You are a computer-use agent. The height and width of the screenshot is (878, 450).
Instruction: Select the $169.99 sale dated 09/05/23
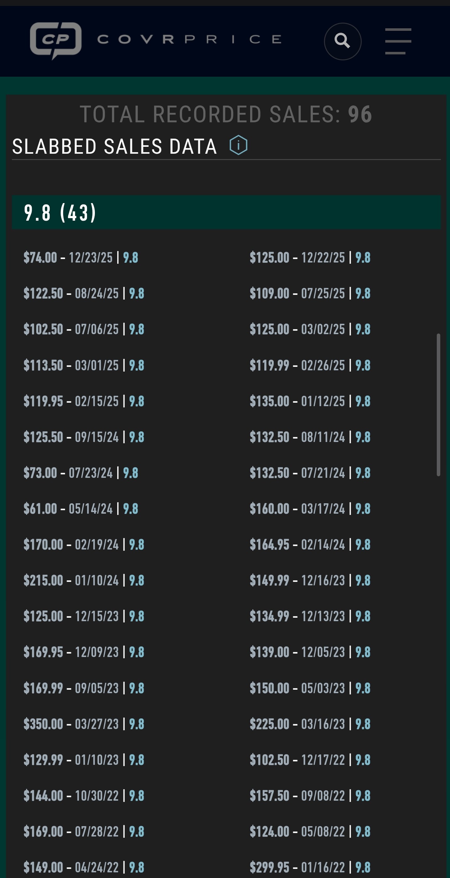84,688
